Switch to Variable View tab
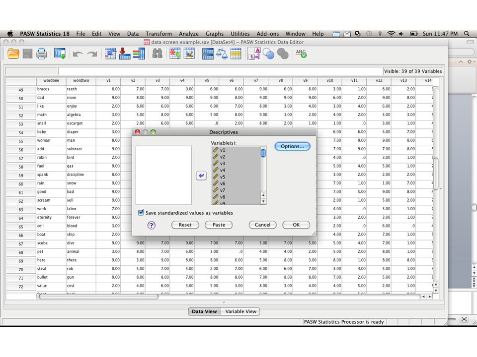Screen dimensions: 477x357 click(x=240, y=311)
